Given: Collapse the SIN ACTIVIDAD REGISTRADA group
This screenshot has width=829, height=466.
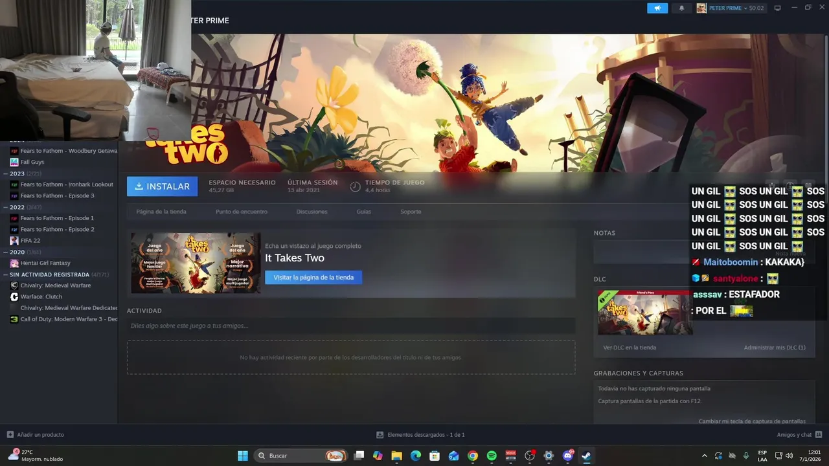Looking at the screenshot, I should click(x=6, y=274).
